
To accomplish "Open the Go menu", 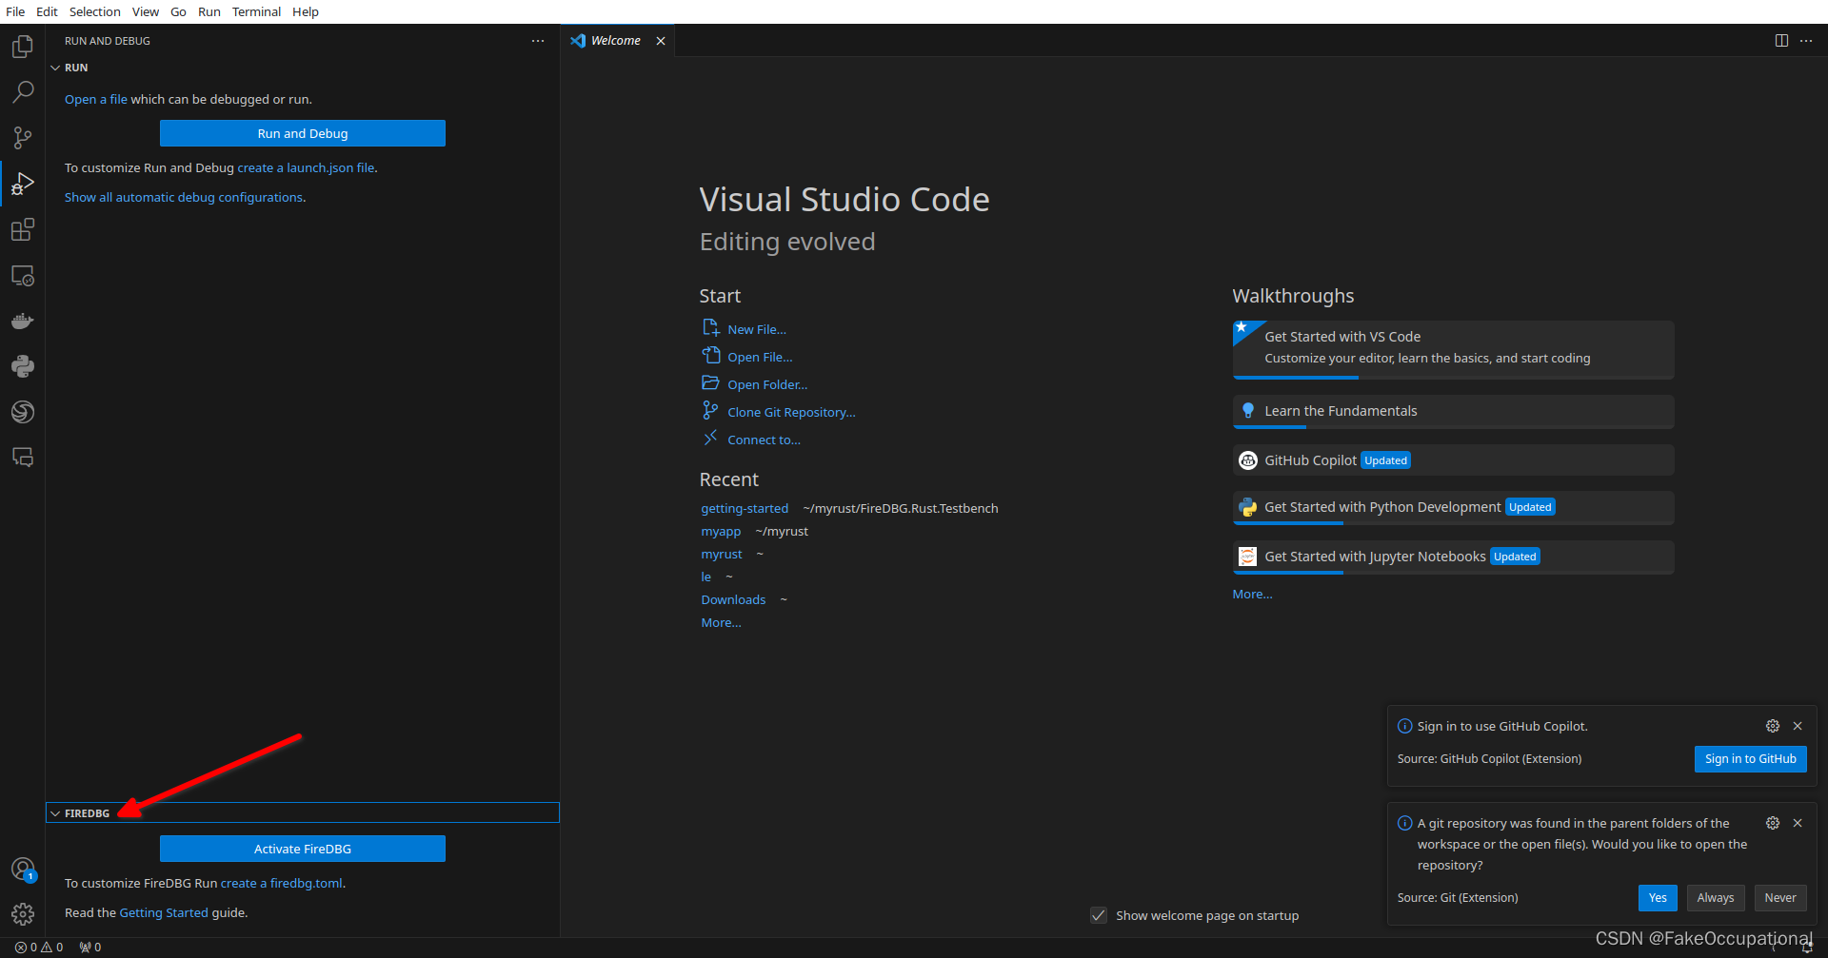I will [178, 11].
